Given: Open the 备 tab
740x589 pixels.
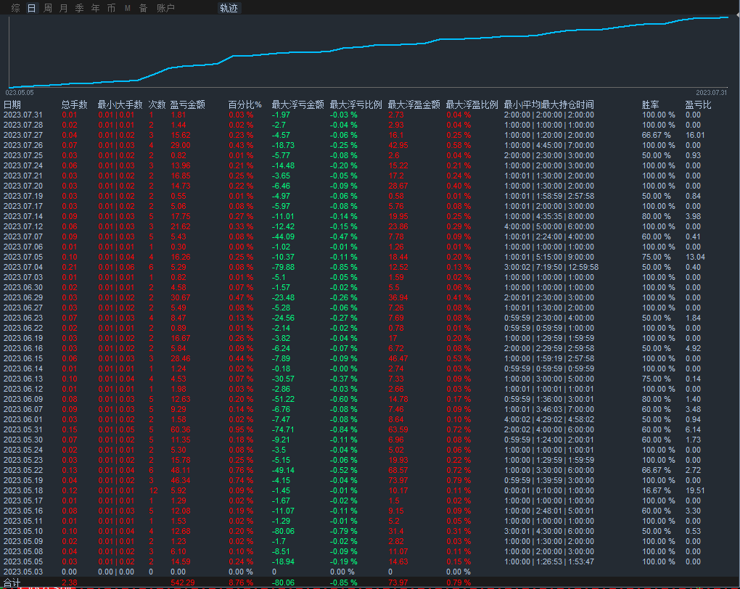Looking at the screenshot, I should (143, 8).
